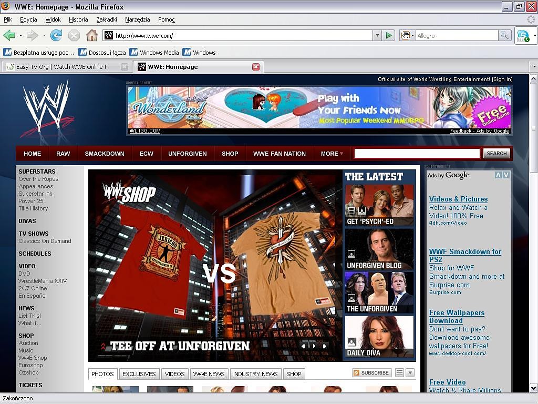Open the 'Windows' bookmark in bookmarks bar

pos(199,53)
